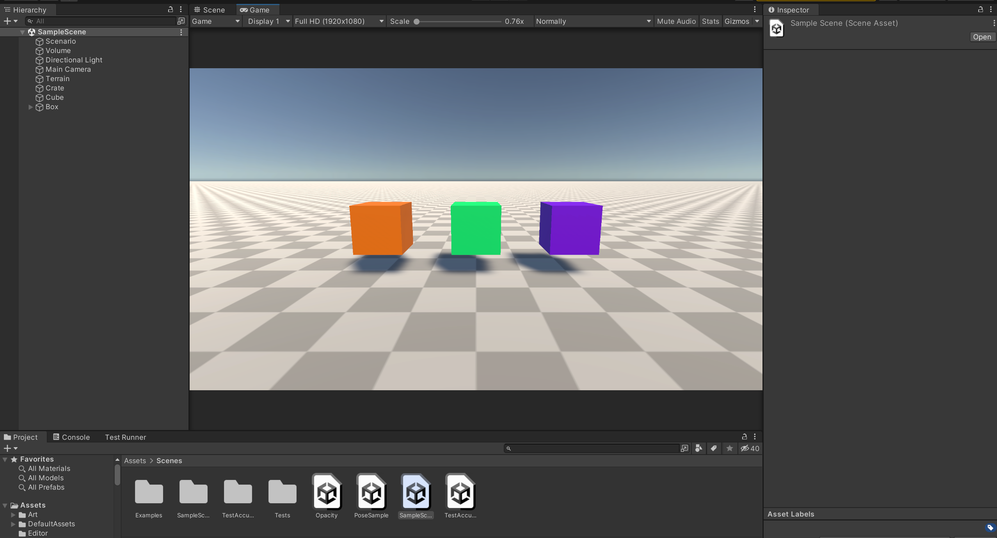The image size is (997, 538).
Task: Switch to the Console tab
Action: point(72,437)
